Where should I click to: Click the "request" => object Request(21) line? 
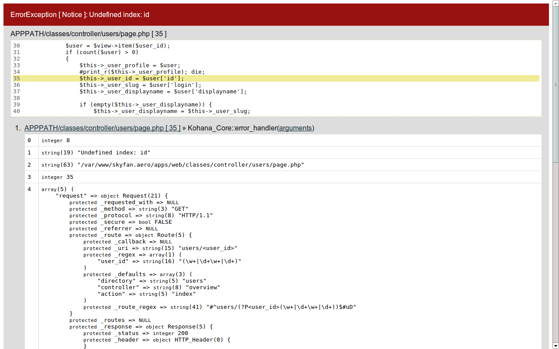(111, 196)
